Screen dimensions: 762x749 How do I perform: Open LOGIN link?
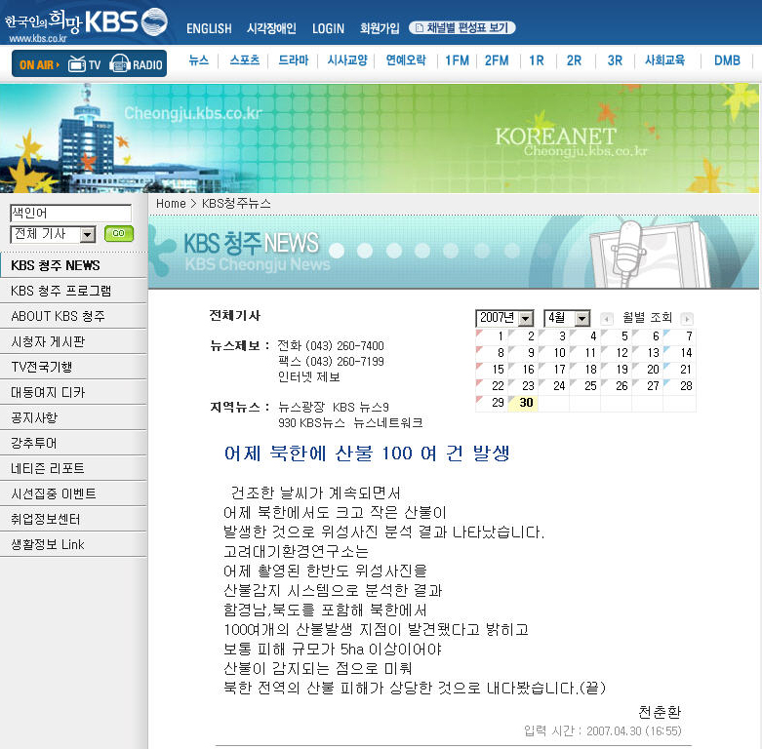click(328, 28)
